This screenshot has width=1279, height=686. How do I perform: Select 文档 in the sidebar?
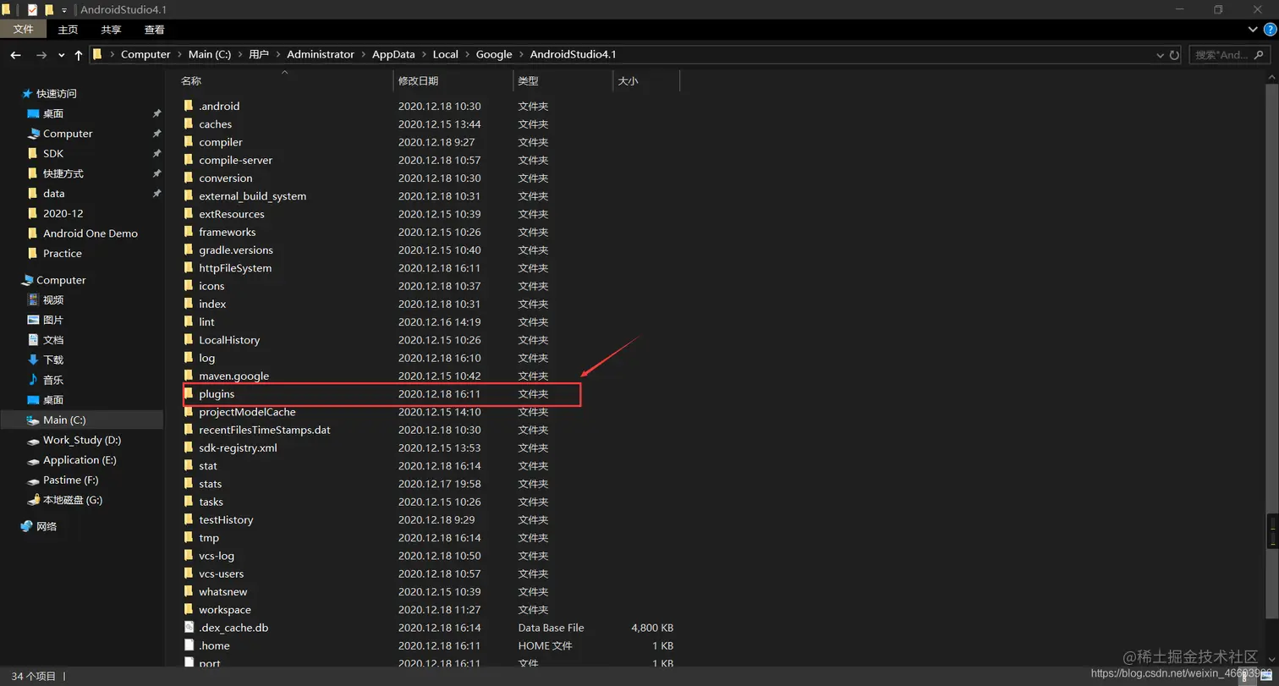pos(53,340)
